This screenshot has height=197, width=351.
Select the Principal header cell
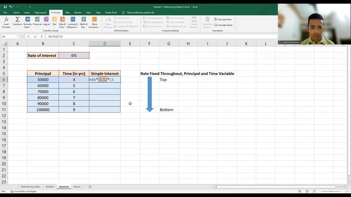click(x=43, y=73)
